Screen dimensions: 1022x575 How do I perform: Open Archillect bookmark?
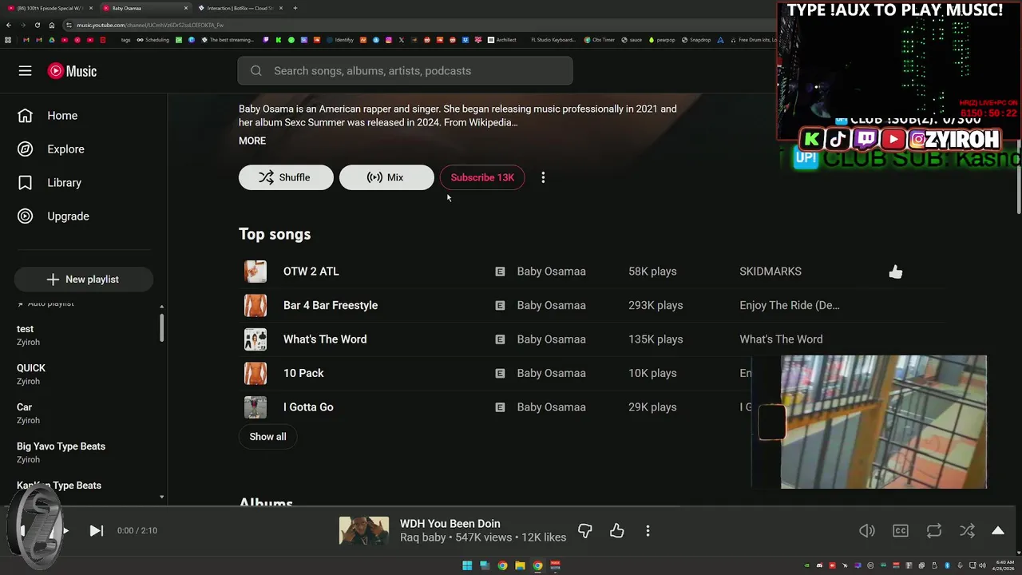tap(502, 40)
